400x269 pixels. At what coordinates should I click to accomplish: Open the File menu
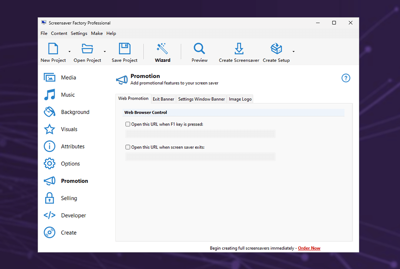click(44, 33)
